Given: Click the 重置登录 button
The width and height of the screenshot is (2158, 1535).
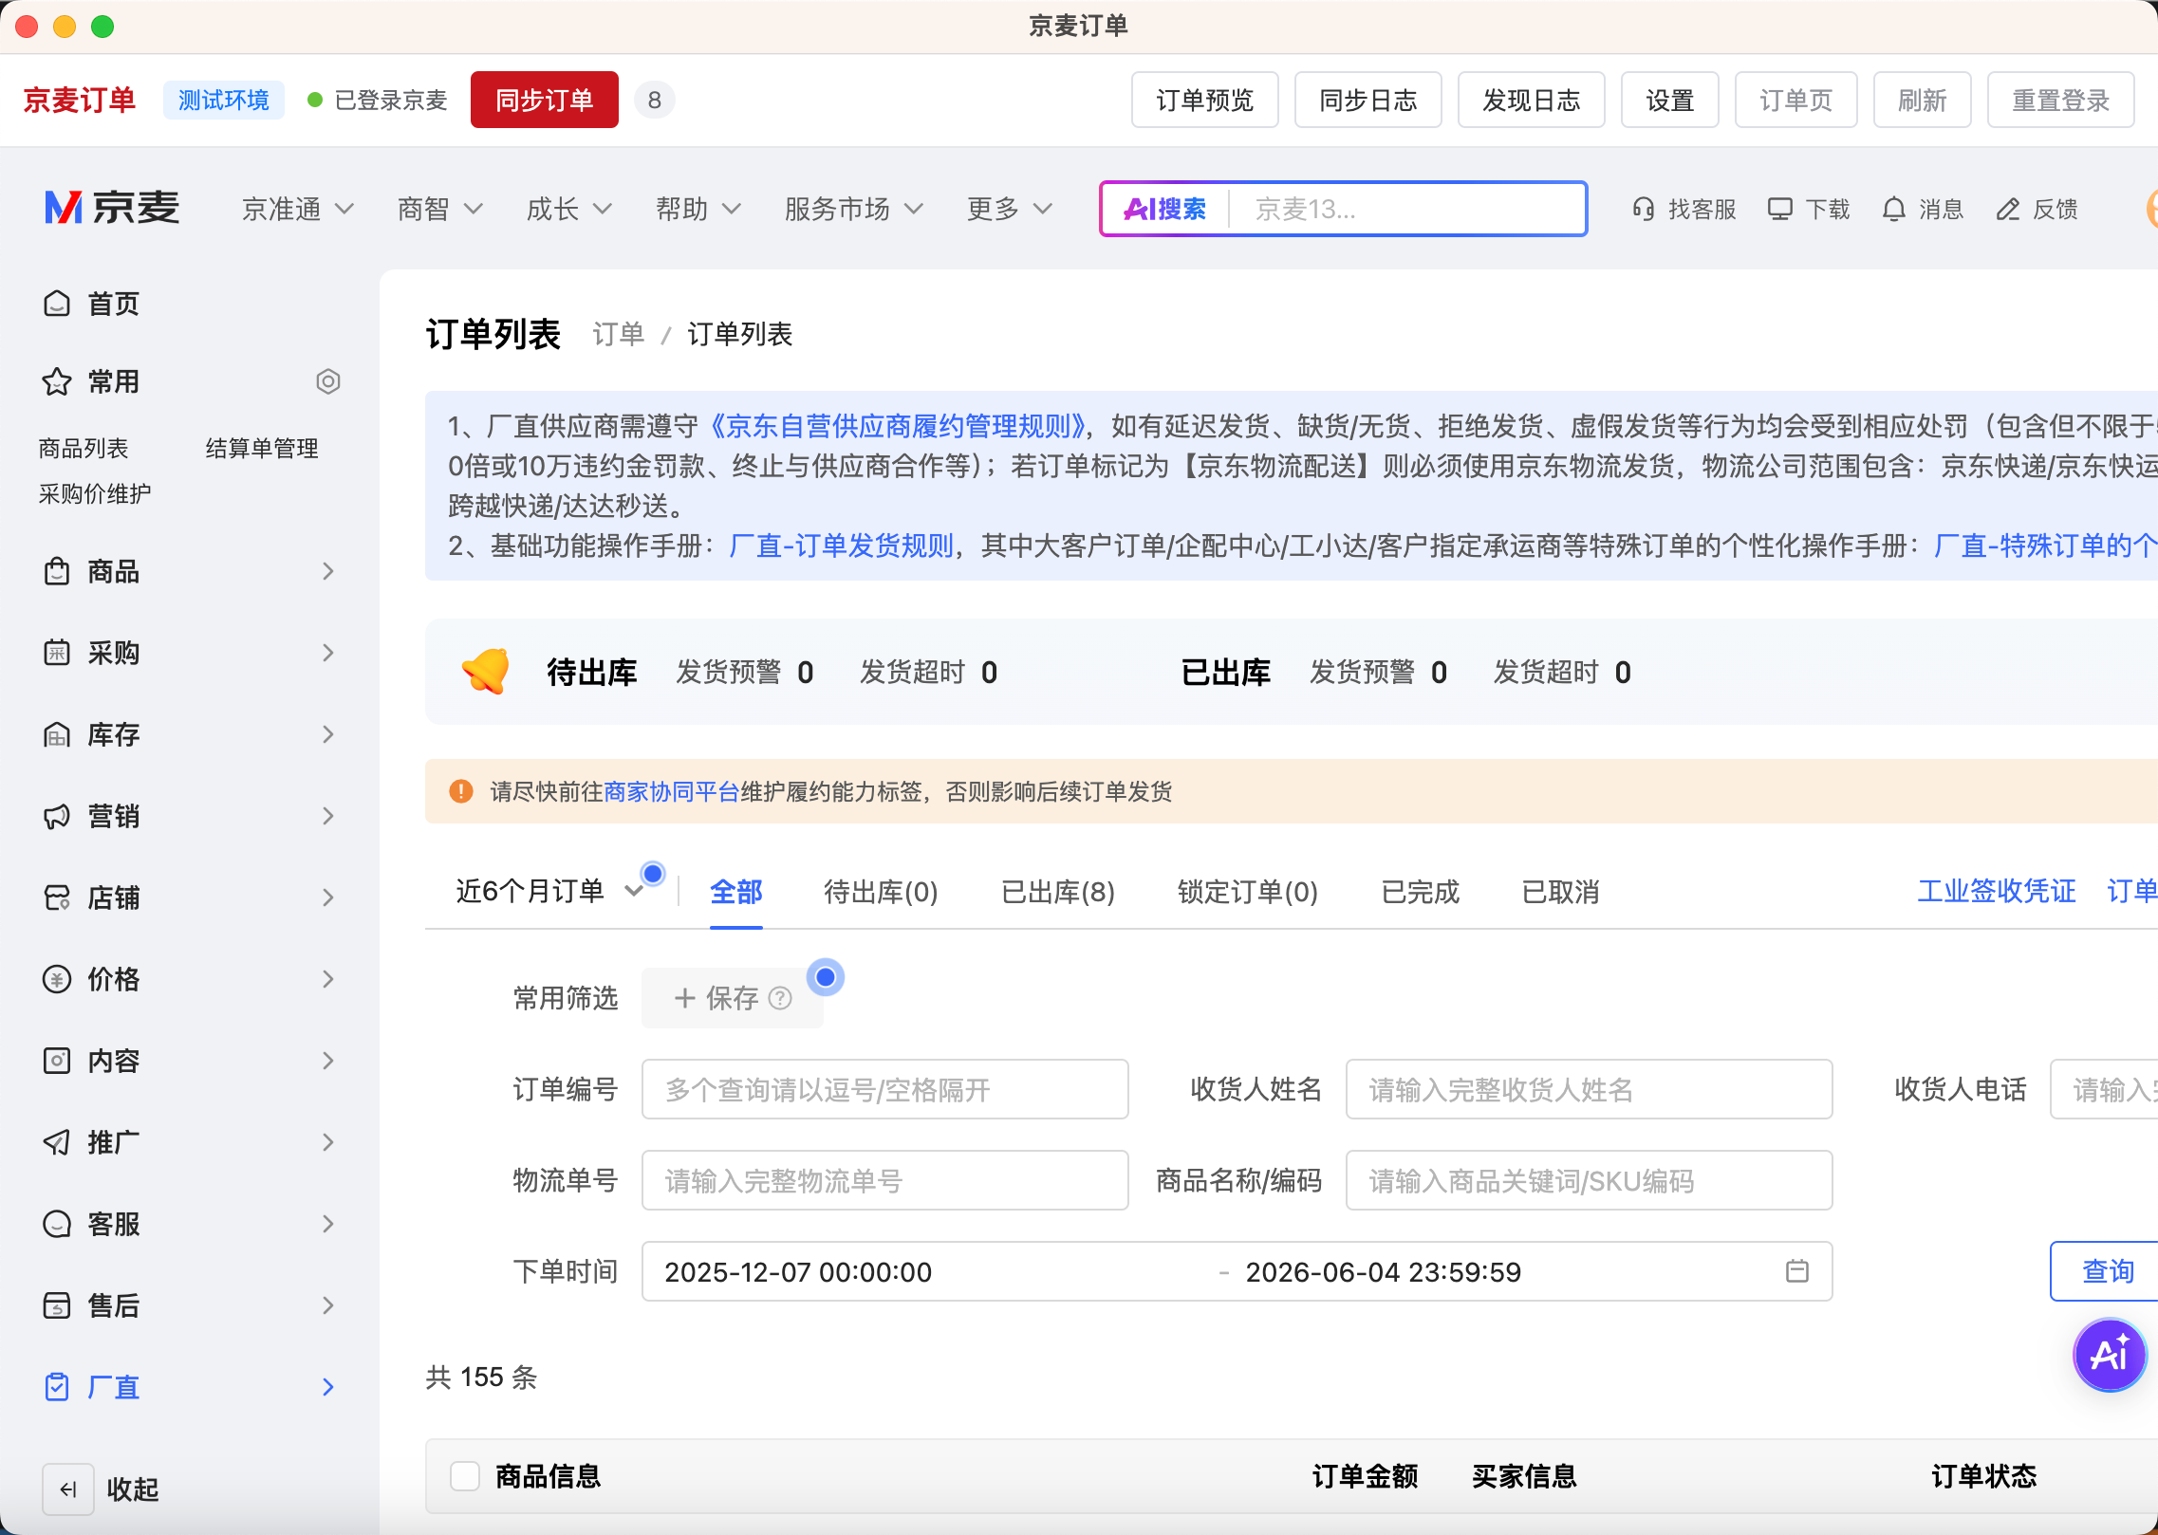Looking at the screenshot, I should 2061,100.
